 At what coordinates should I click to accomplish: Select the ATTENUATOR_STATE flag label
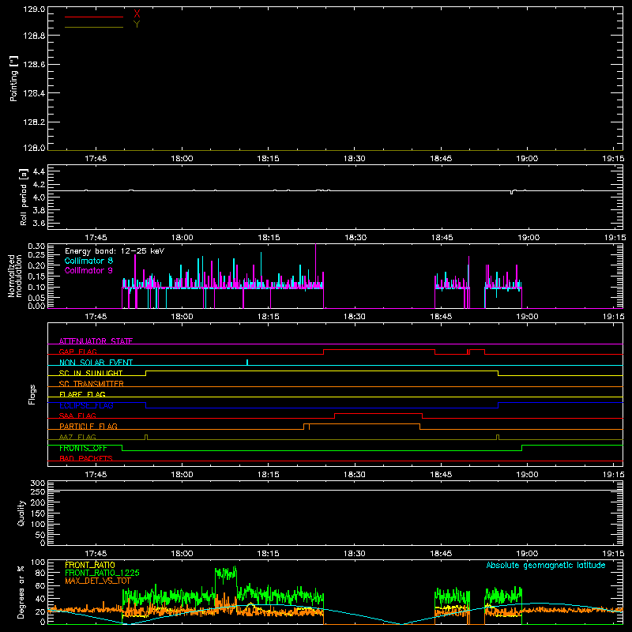(x=96, y=341)
